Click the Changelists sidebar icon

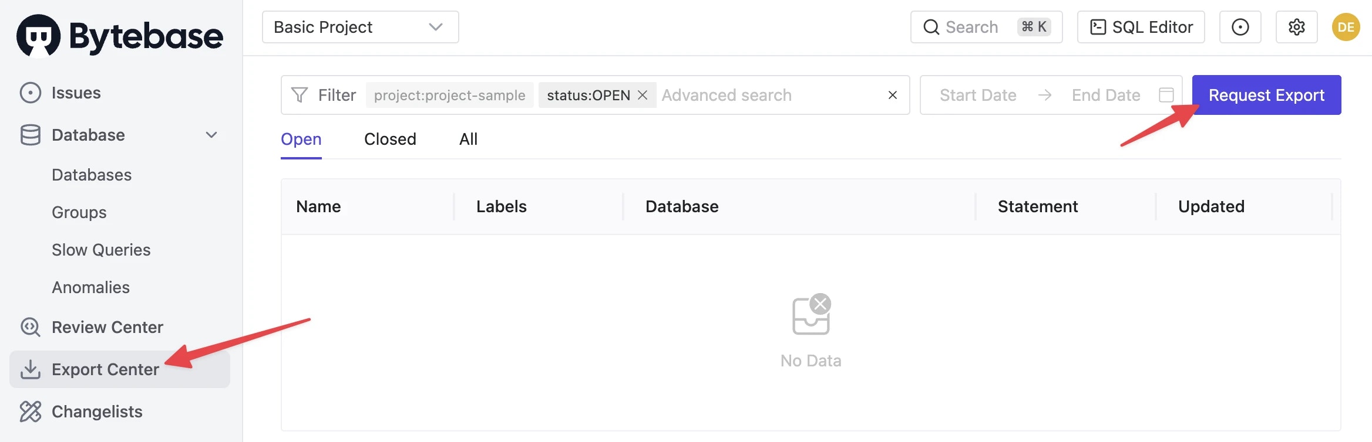click(x=31, y=412)
